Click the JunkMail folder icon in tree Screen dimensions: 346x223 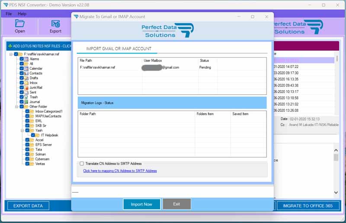tap(26, 87)
